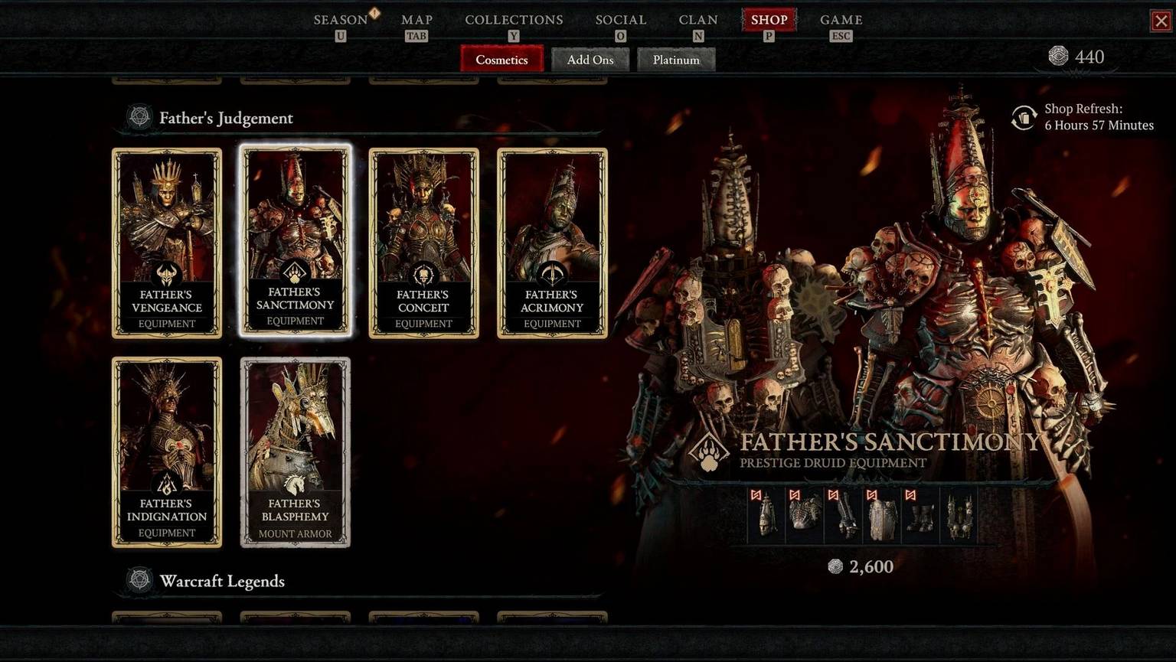Select the Father's Sanctimony equipment card

click(296, 240)
